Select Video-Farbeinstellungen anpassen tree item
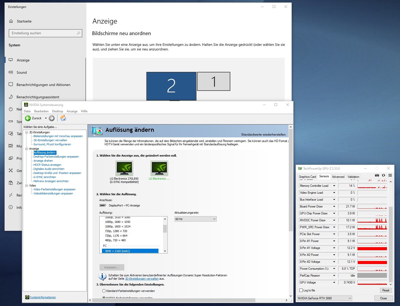400x306 pixels. [x=54, y=189]
